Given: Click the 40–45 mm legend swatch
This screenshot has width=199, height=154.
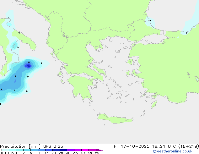Looking at the screenshot, I should 85,150.
